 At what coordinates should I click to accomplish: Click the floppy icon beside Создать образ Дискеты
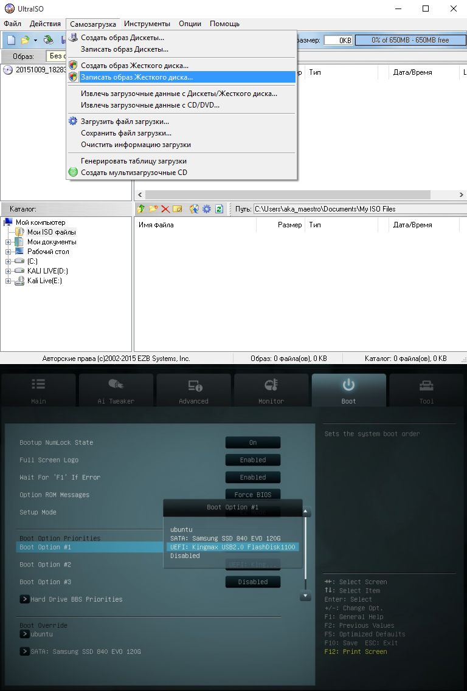73,38
